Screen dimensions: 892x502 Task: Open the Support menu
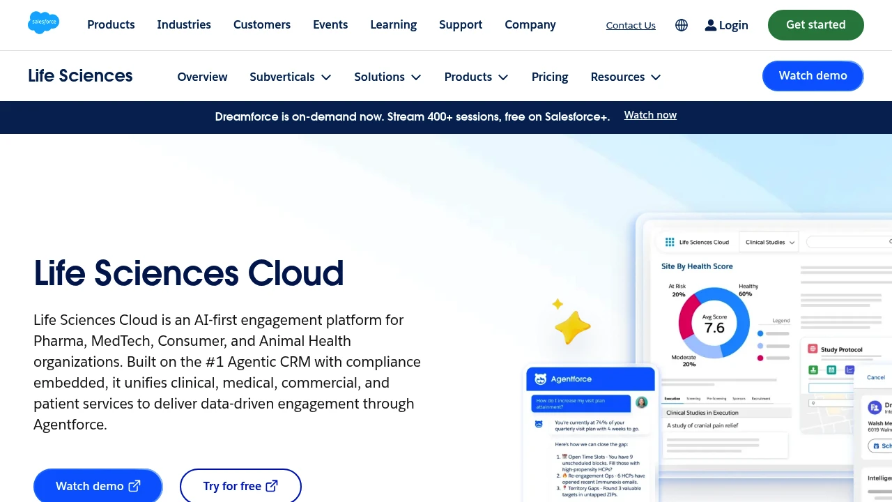[x=461, y=24]
